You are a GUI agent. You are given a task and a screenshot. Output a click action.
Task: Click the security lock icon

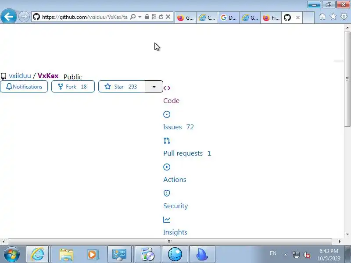147,17
